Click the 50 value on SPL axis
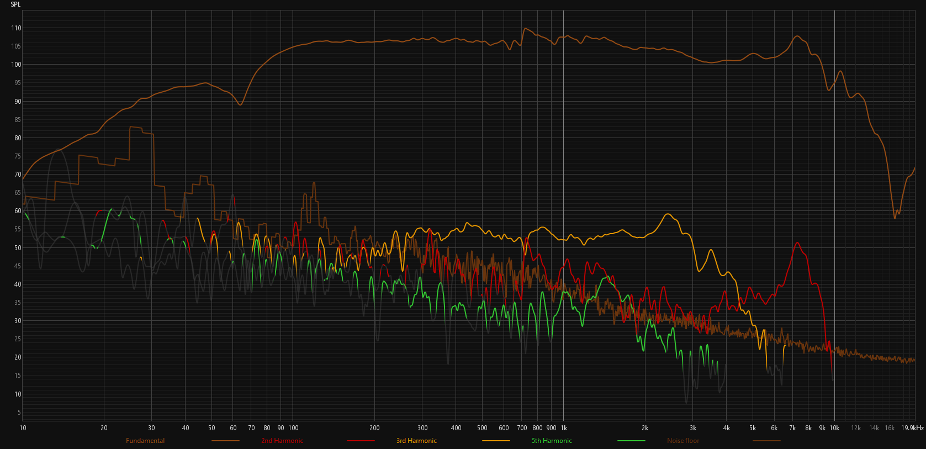The width and height of the screenshot is (926, 449). point(18,248)
